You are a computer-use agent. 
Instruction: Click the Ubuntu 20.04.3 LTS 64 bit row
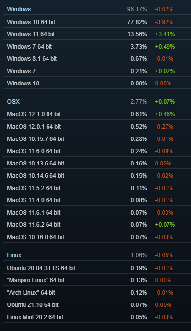click(97, 268)
